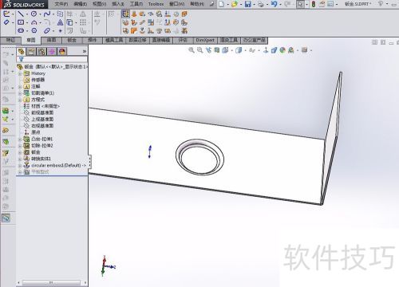The image size is (399, 287).
Task: Select 上视基准面 in the feature tree
Action: pyautogui.click(x=42, y=120)
